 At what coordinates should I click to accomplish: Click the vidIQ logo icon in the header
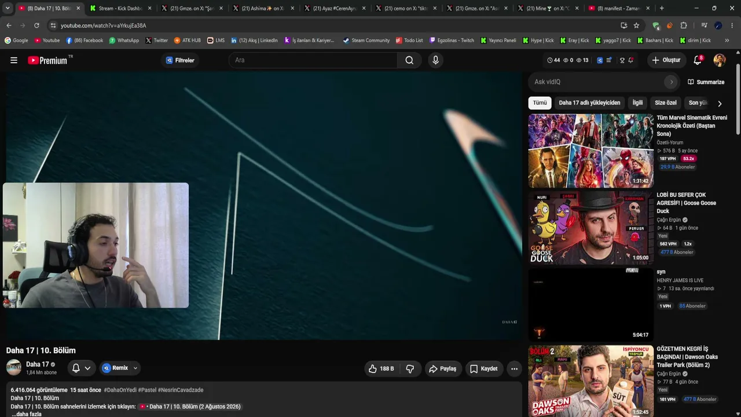click(x=600, y=60)
